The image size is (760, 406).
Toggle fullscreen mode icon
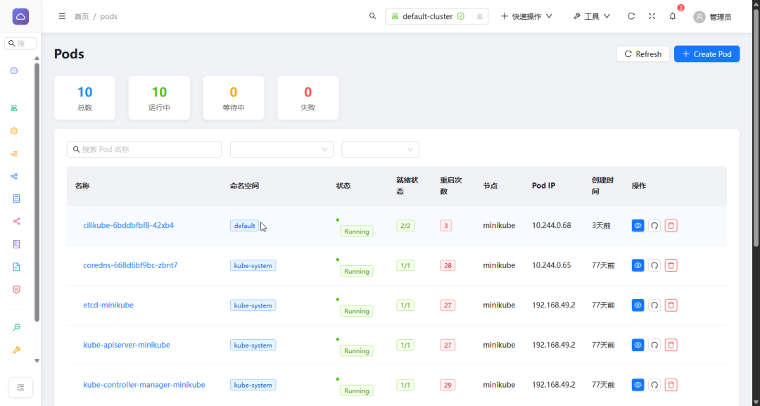[x=652, y=16]
